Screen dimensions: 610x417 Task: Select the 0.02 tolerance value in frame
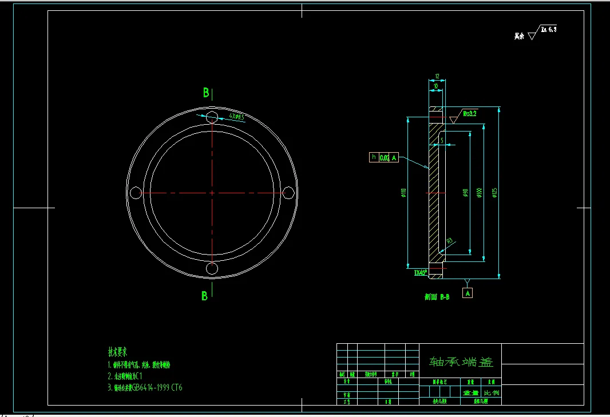coord(384,157)
